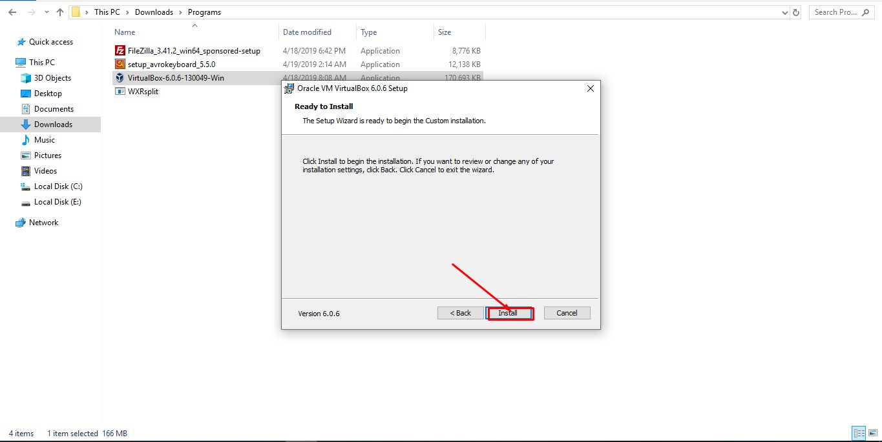Click FileZilla date 4/18/2019 6:42 PM
The image size is (882, 442).
click(314, 51)
